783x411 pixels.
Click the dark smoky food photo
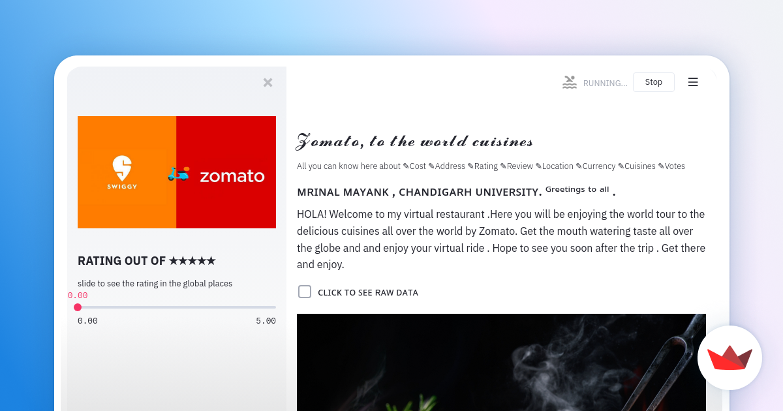point(501,362)
